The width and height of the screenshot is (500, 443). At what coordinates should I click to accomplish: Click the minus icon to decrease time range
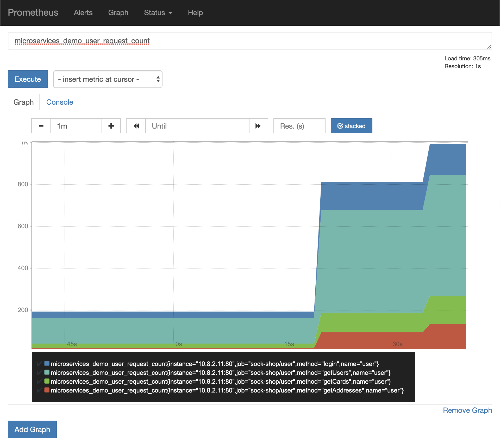tap(41, 126)
